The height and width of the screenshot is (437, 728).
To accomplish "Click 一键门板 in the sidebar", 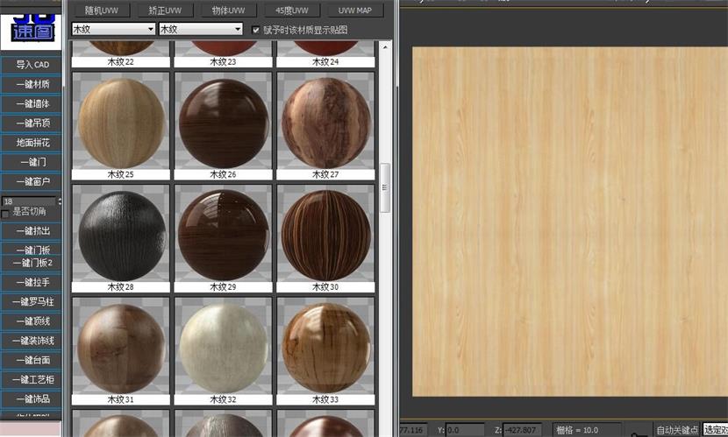I will [32, 250].
